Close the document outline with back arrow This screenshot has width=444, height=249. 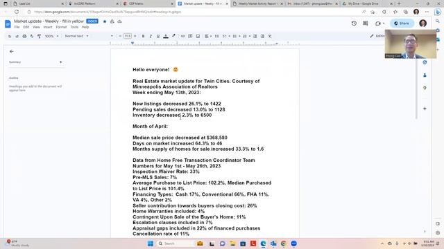[12, 51]
